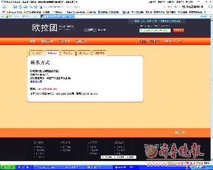Click the orange subscribe button
213x170 pixels.
click(x=179, y=31)
